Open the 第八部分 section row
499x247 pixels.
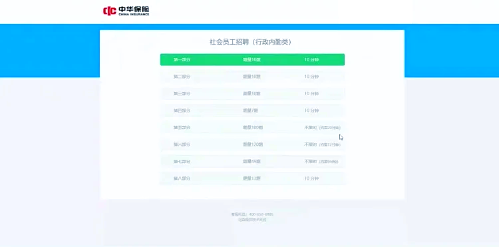tap(252, 178)
